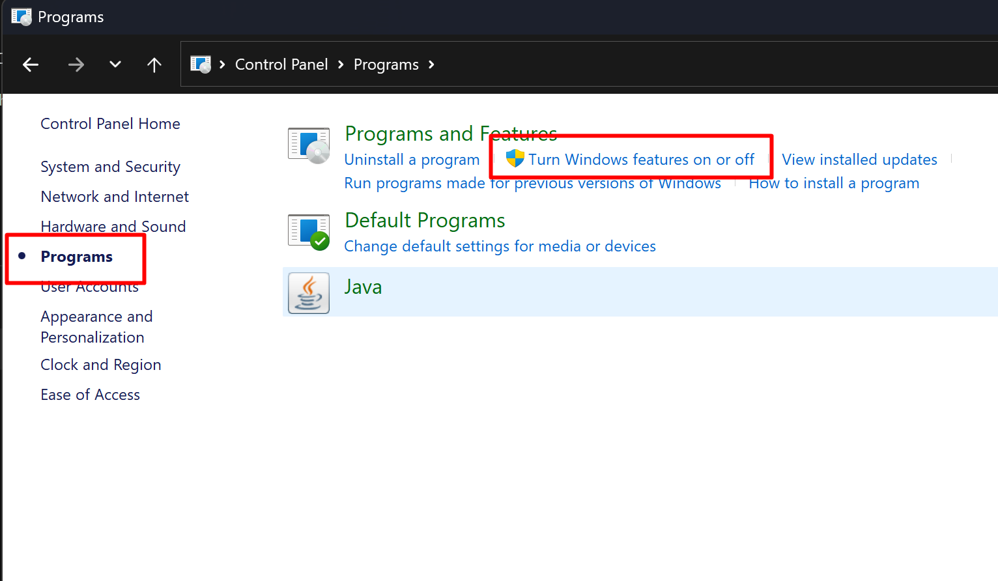Click How to install a program
The image size is (998, 581).
pos(834,184)
